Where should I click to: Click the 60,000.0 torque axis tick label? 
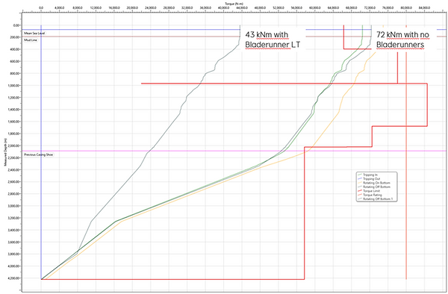click(x=315, y=8)
